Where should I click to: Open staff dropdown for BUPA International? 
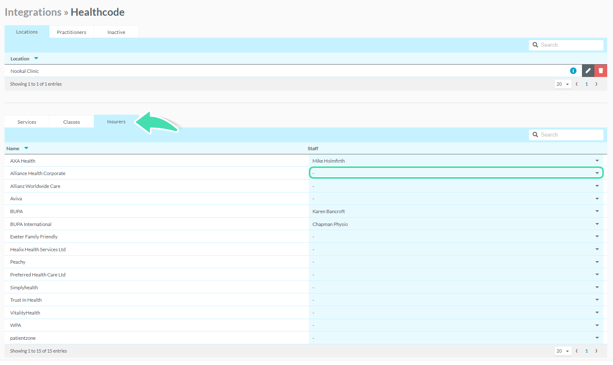(x=456, y=224)
